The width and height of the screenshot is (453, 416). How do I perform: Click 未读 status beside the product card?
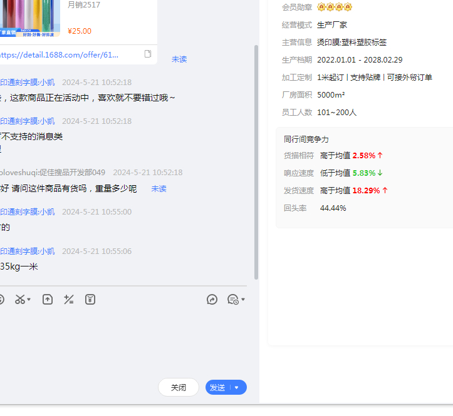coord(179,59)
